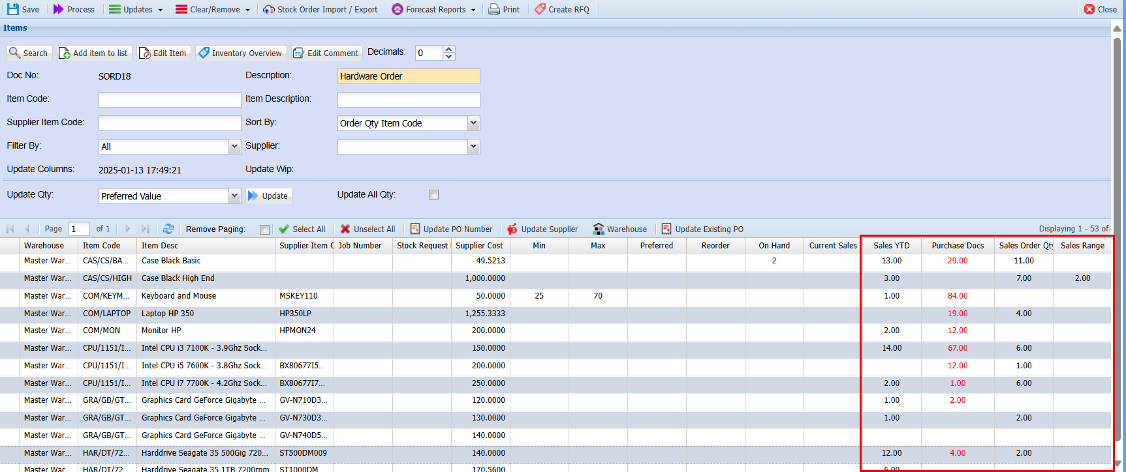The height and width of the screenshot is (472, 1126).
Task: Refresh the items grid
Action: click(168, 229)
